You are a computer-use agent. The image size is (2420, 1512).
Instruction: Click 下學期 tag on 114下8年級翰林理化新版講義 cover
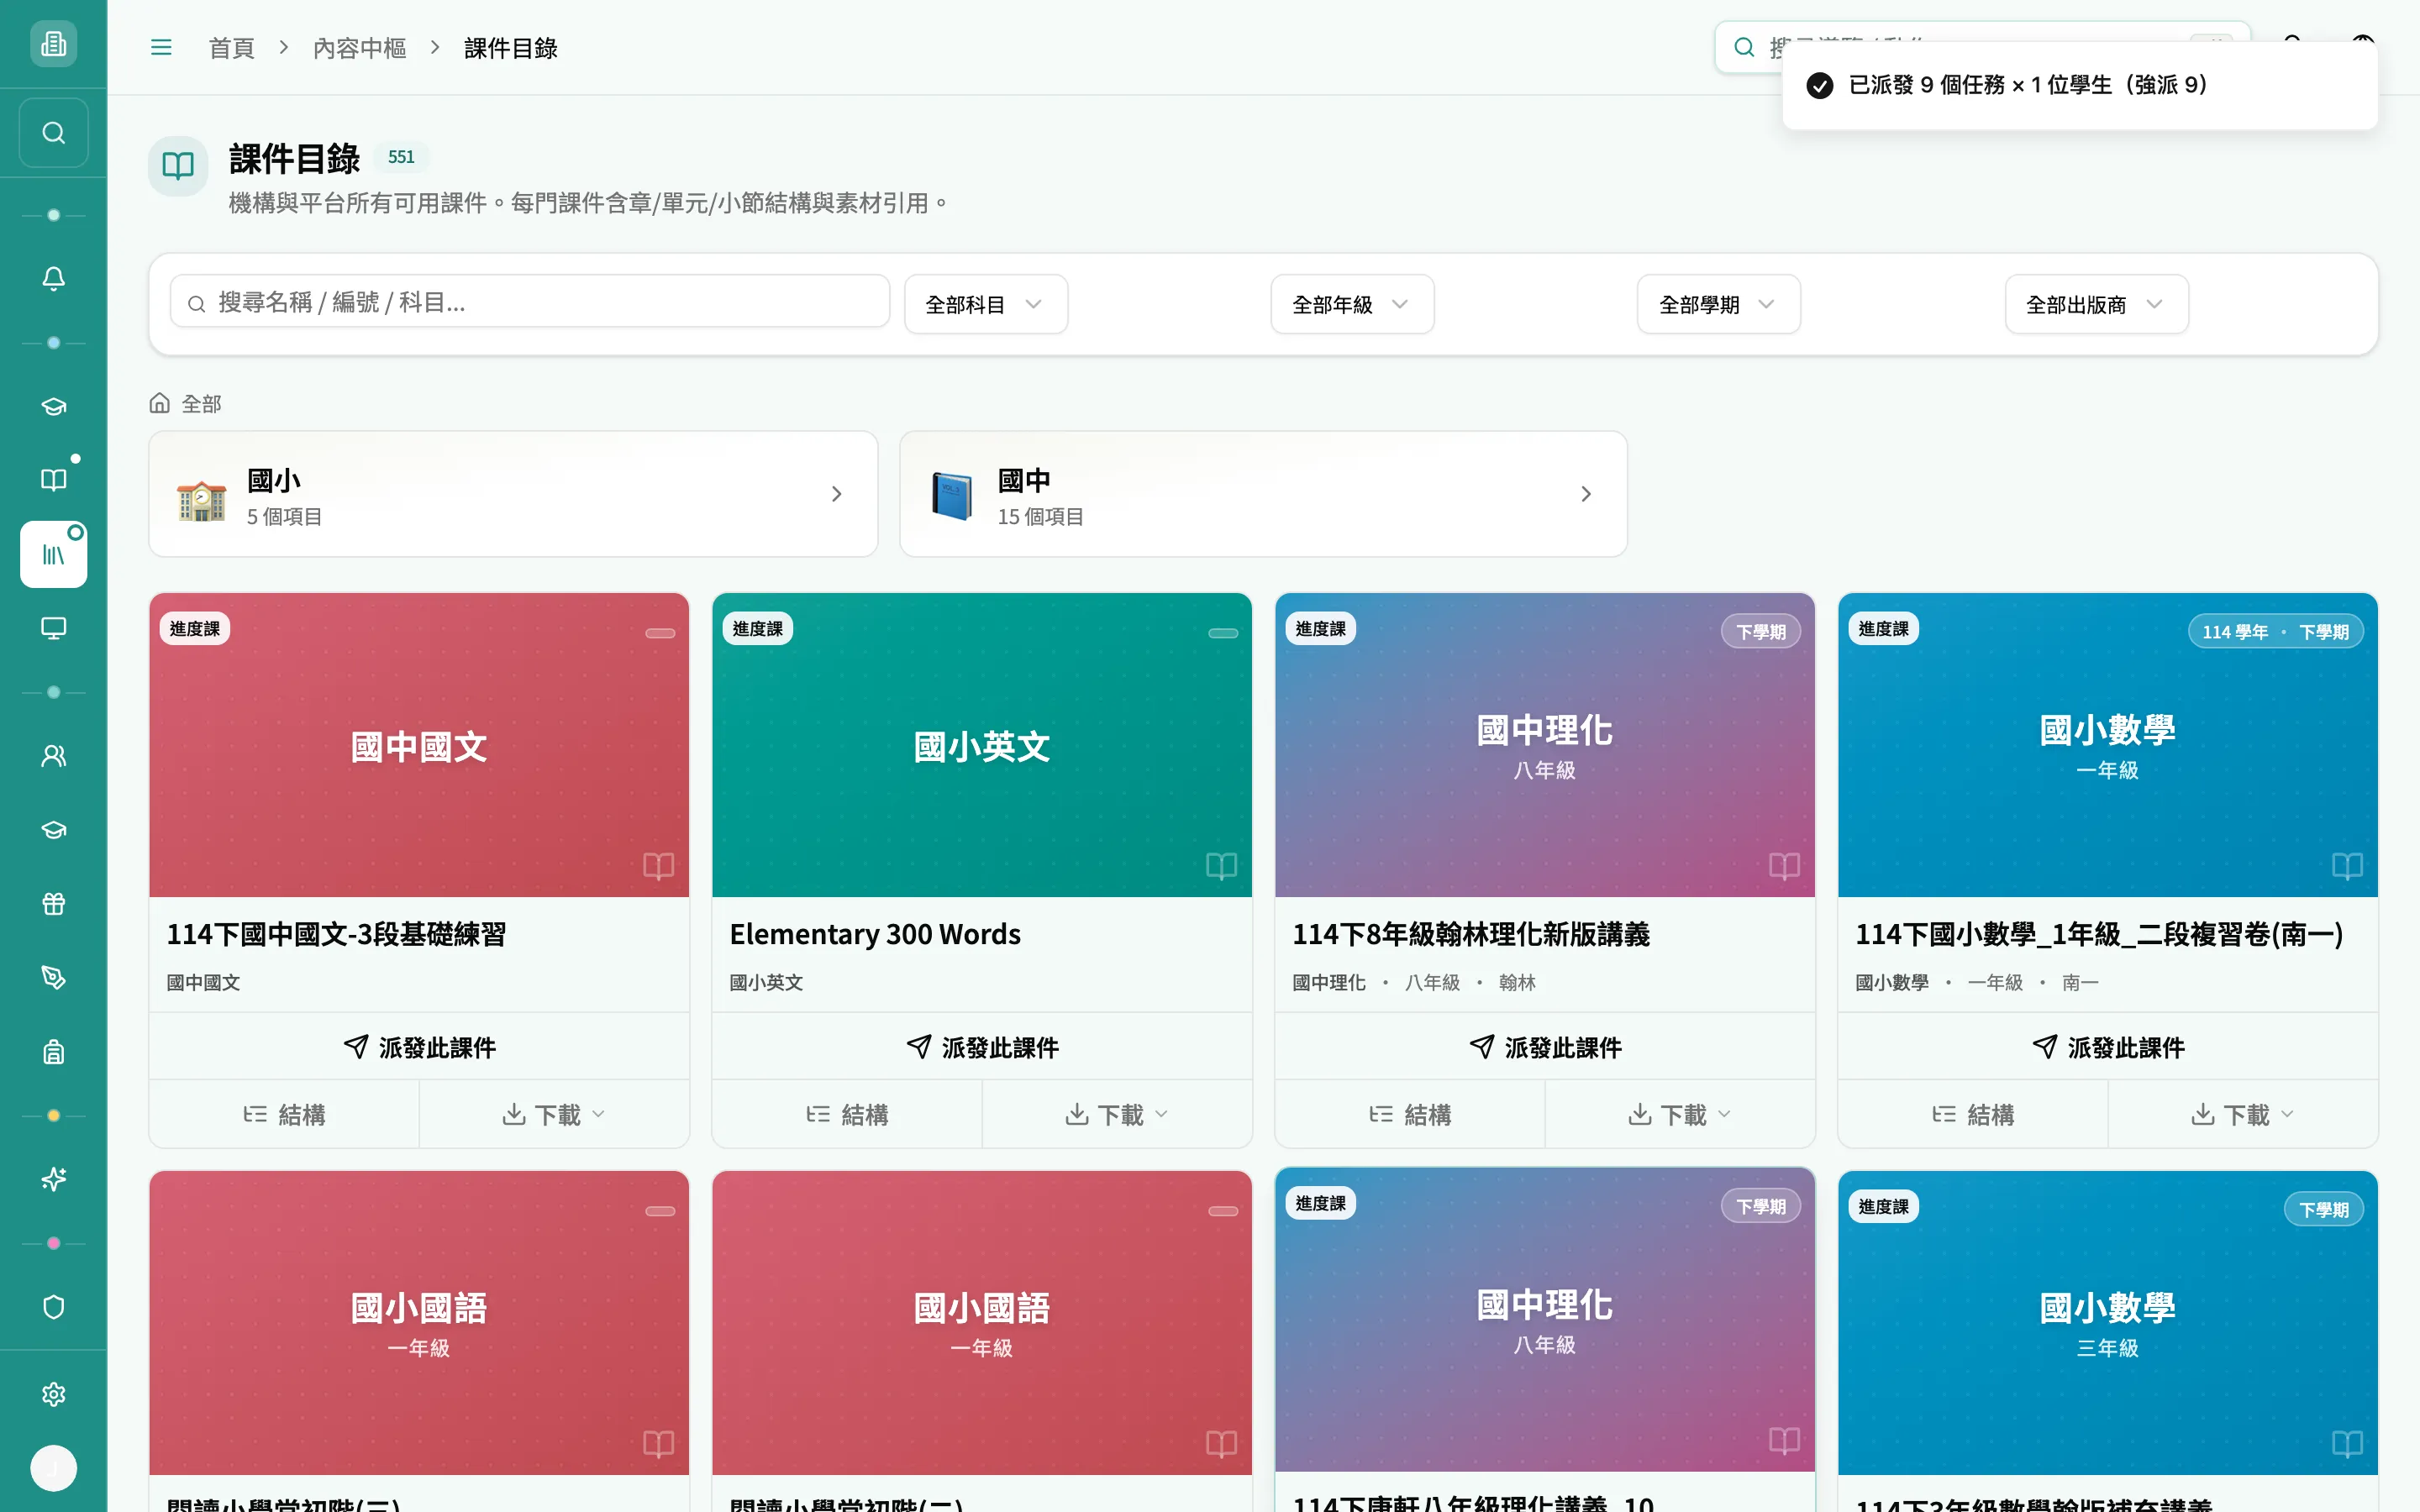click(1760, 632)
